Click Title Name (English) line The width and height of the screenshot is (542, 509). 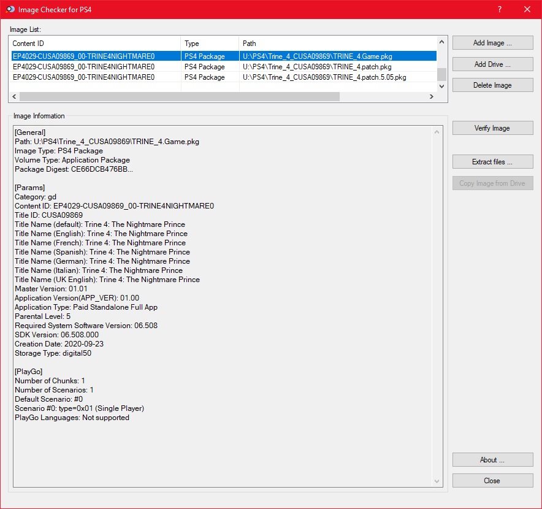point(101,234)
